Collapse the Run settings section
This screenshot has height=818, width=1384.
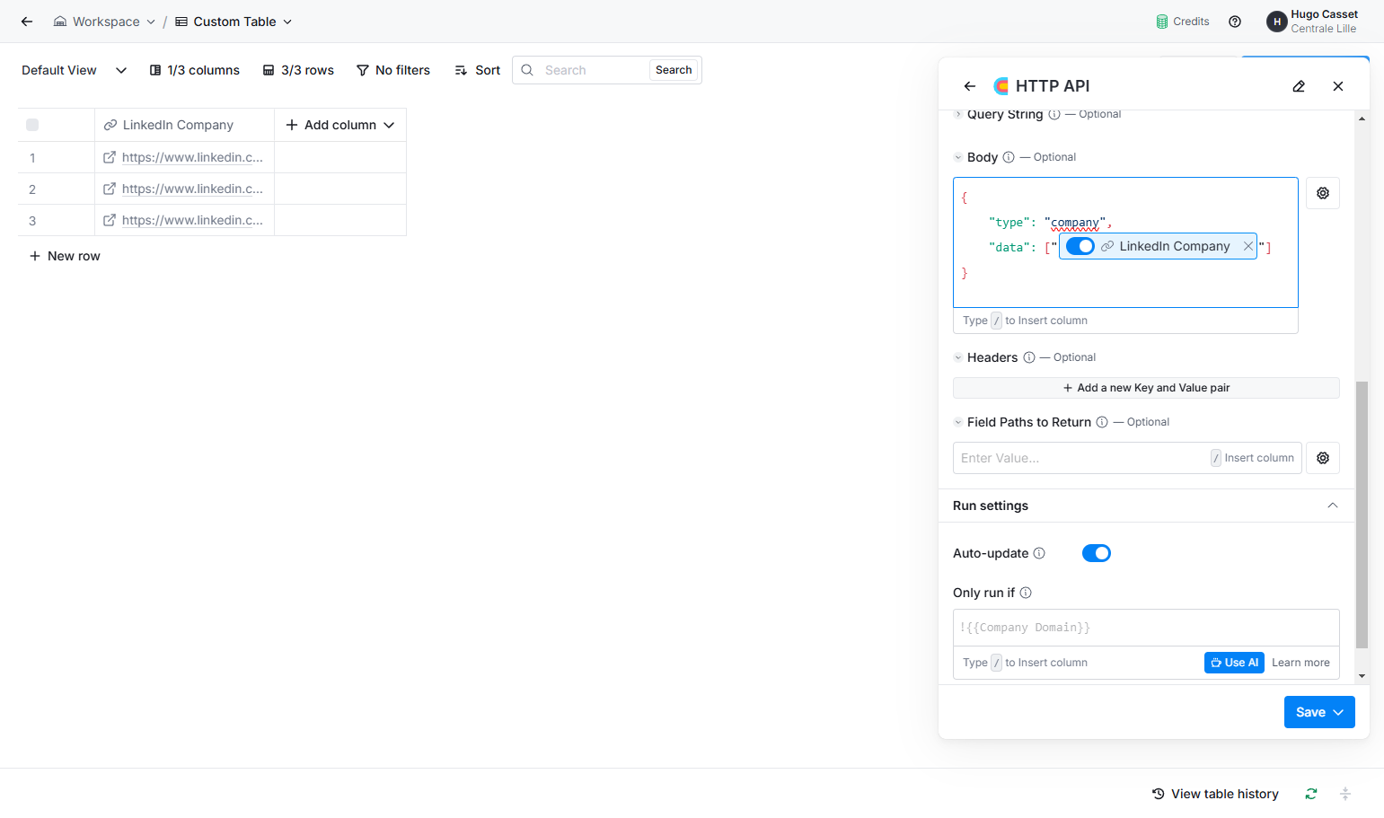point(1333,506)
